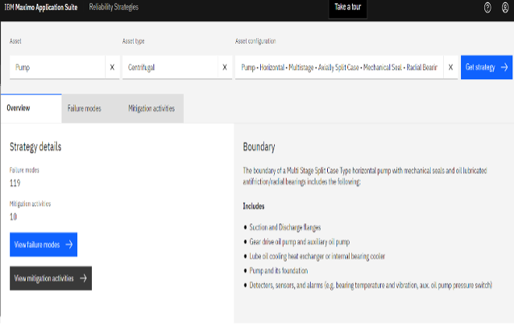Click the failure modes count 119

click(15, 183)
